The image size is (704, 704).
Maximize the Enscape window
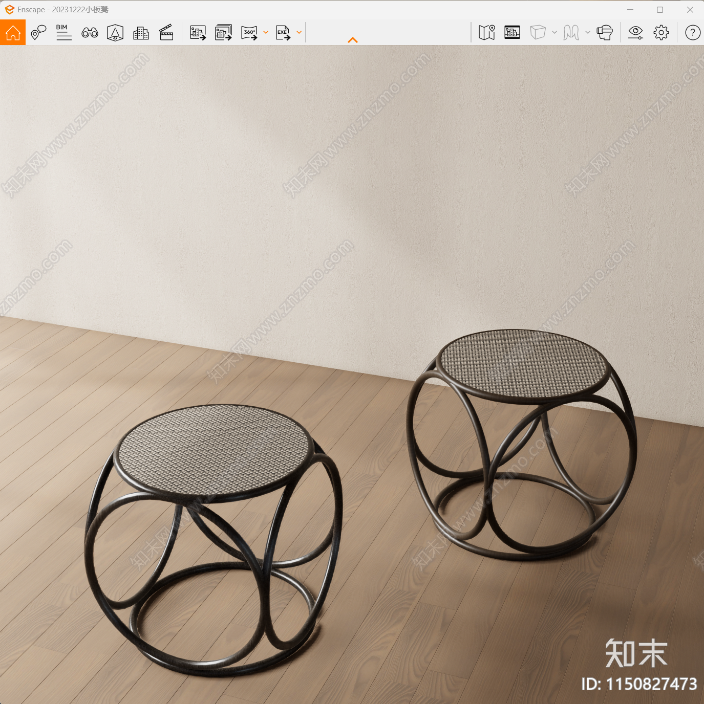point(660,9)
